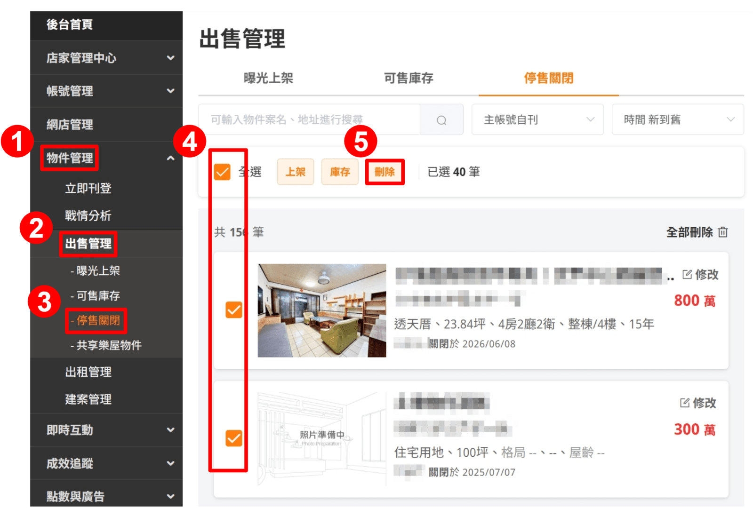Click the 已選 40 筆 count text
The width and height of the screenshot is (753, 516).
tap(454, 172)
